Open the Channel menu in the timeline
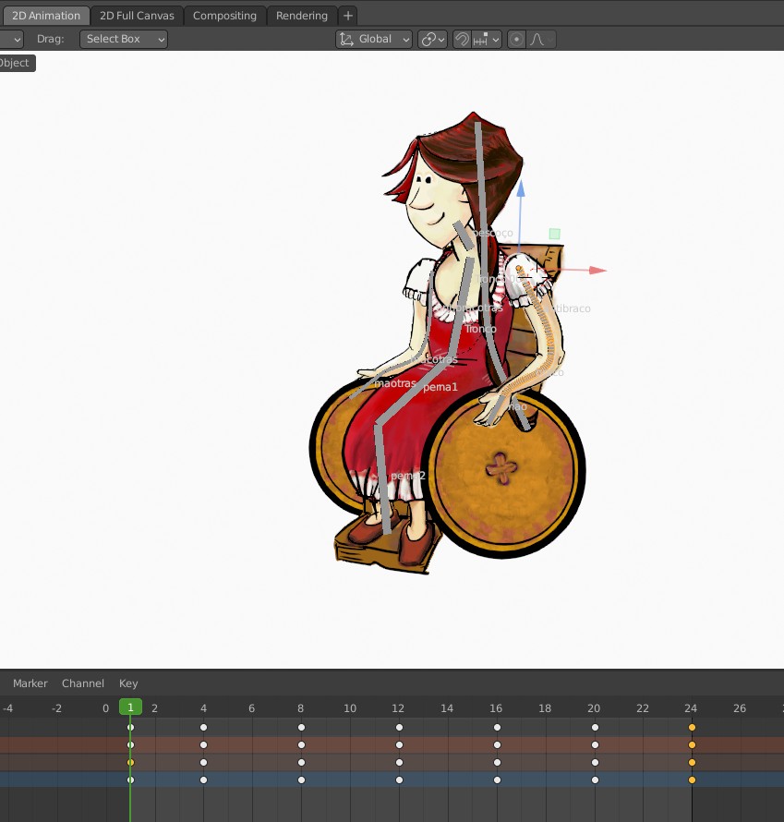The image size is (784, 822). [83, 683]
